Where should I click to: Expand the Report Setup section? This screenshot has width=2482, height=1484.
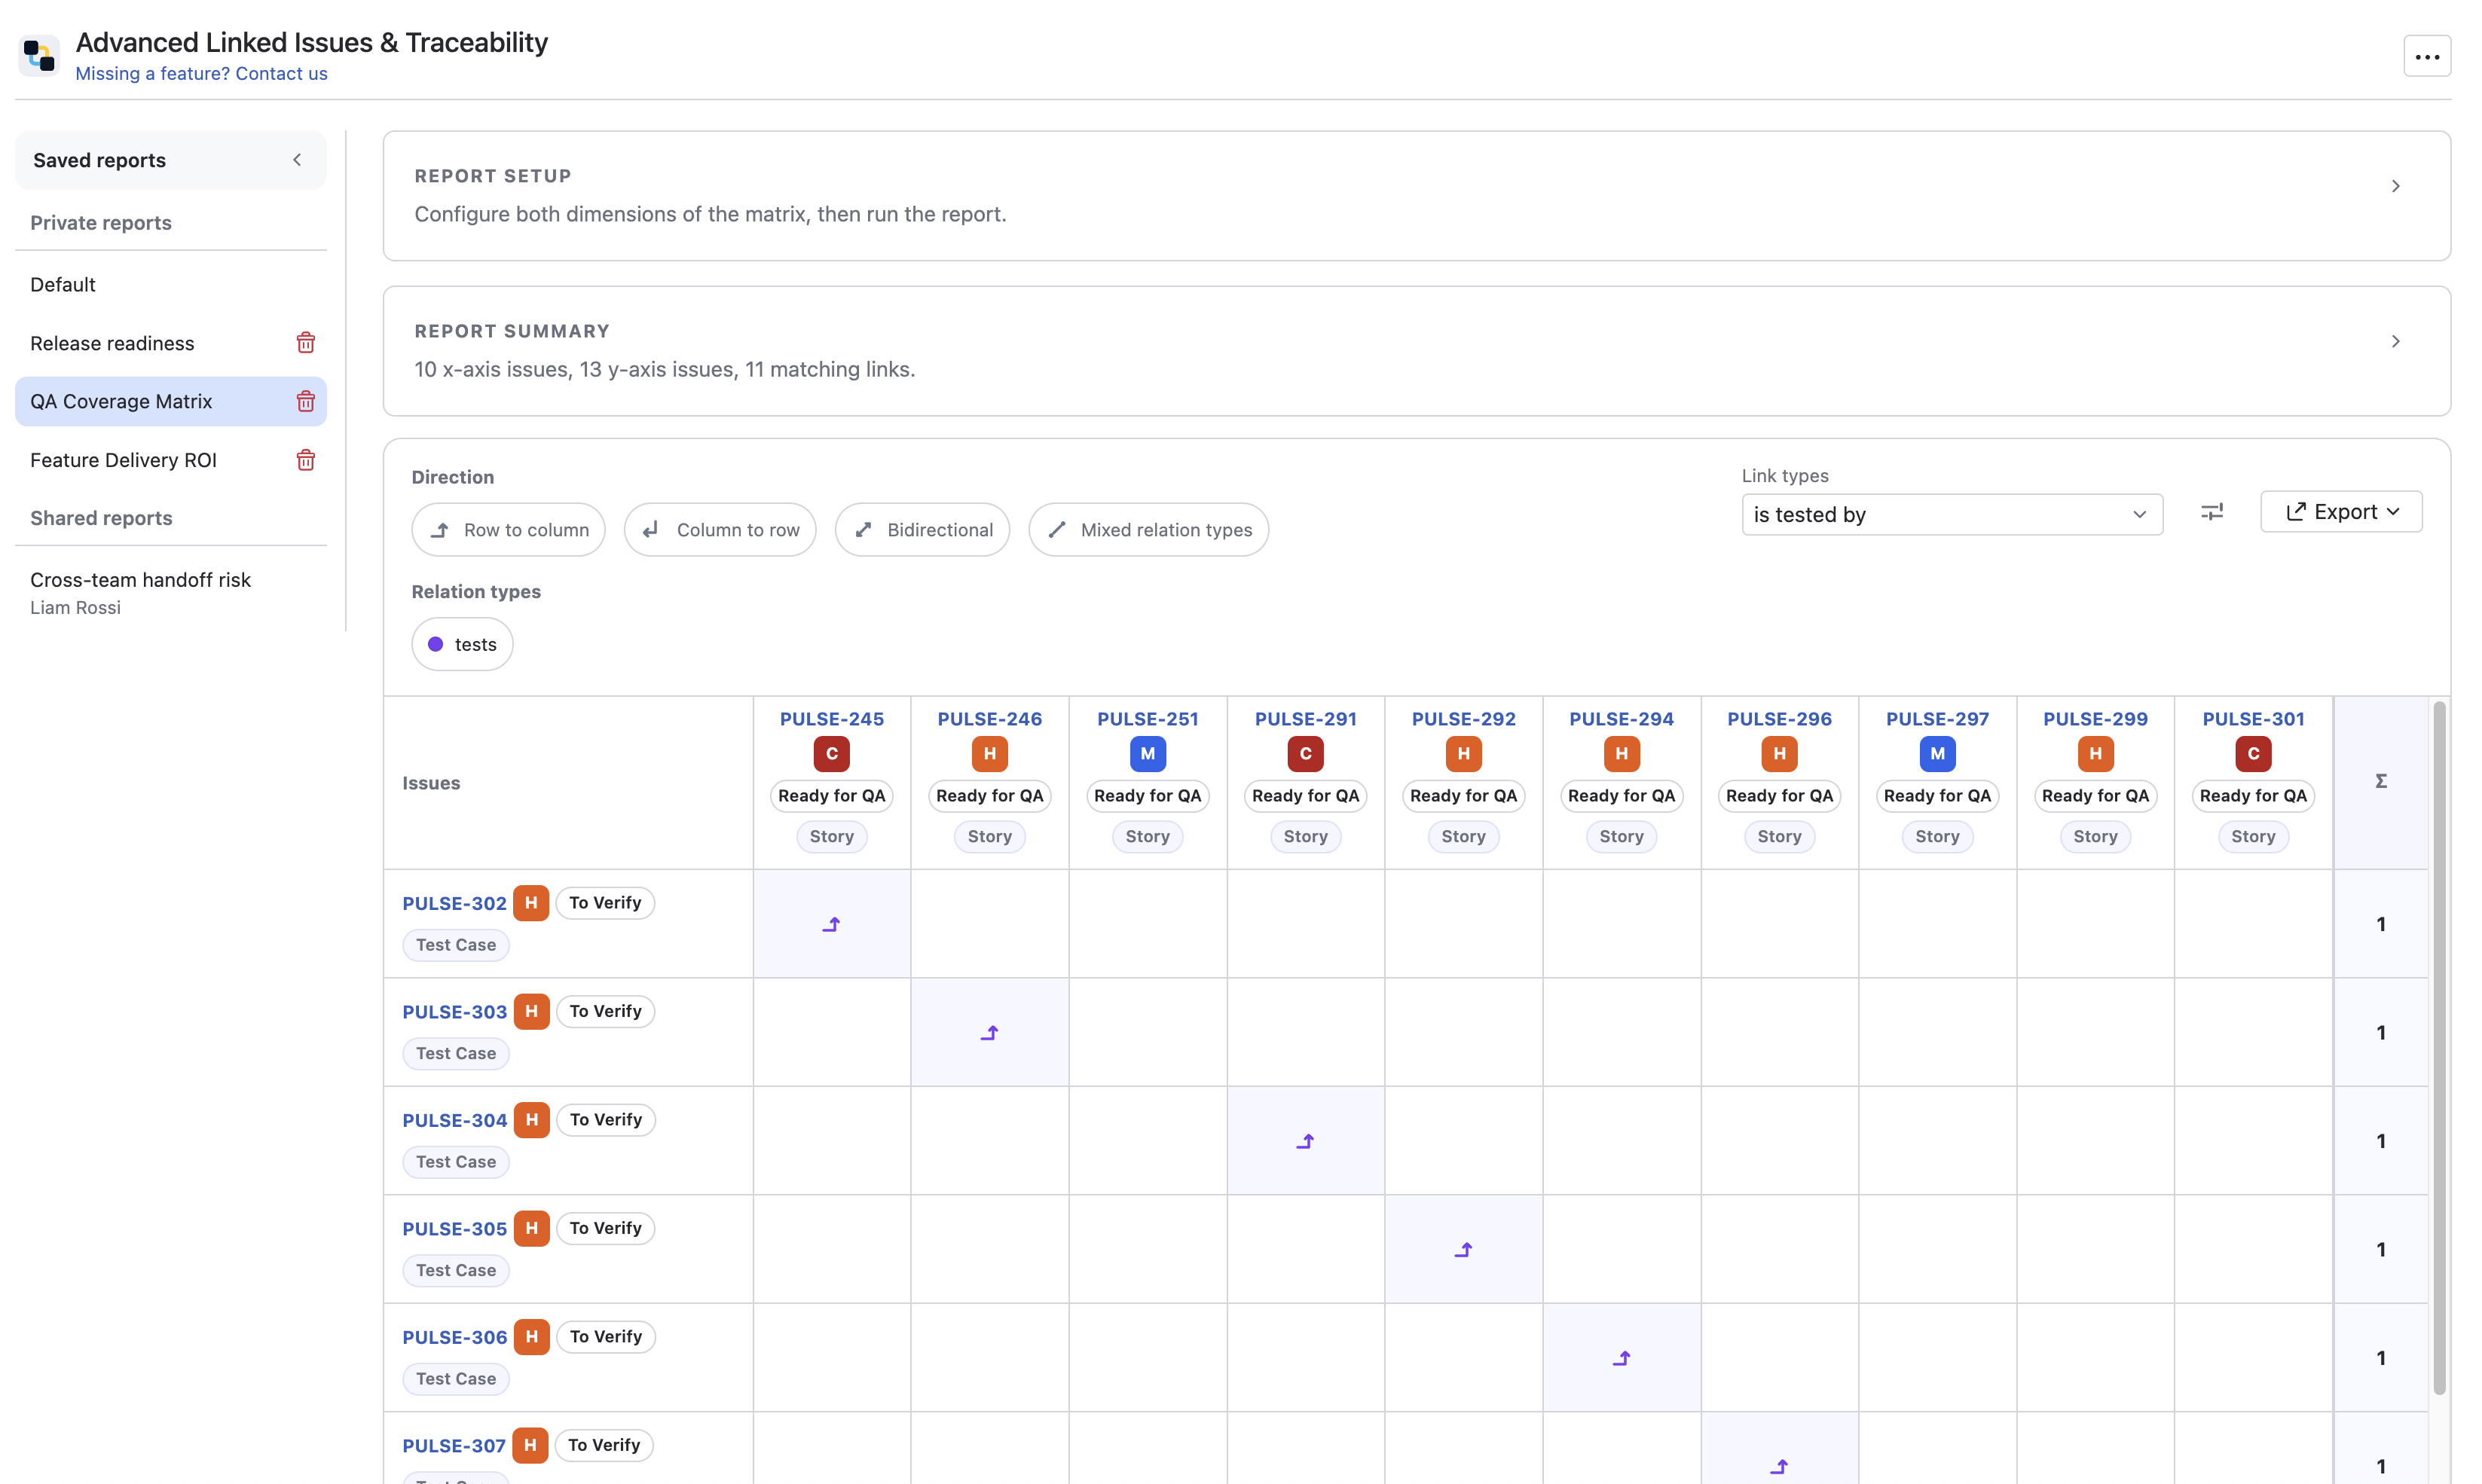click(x=2396, y=185)
